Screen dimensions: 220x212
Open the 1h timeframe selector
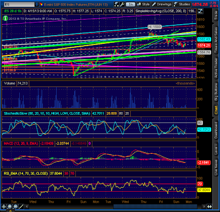tap(130, 4)
